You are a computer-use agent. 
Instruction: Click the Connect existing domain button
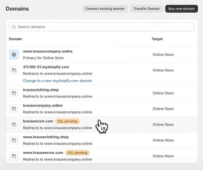coord(105,9)
